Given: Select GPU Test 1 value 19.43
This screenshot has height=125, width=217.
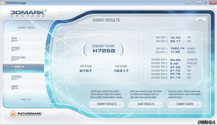Looking at the screenshot, I should pyautogui.click(x=175, y=38).
